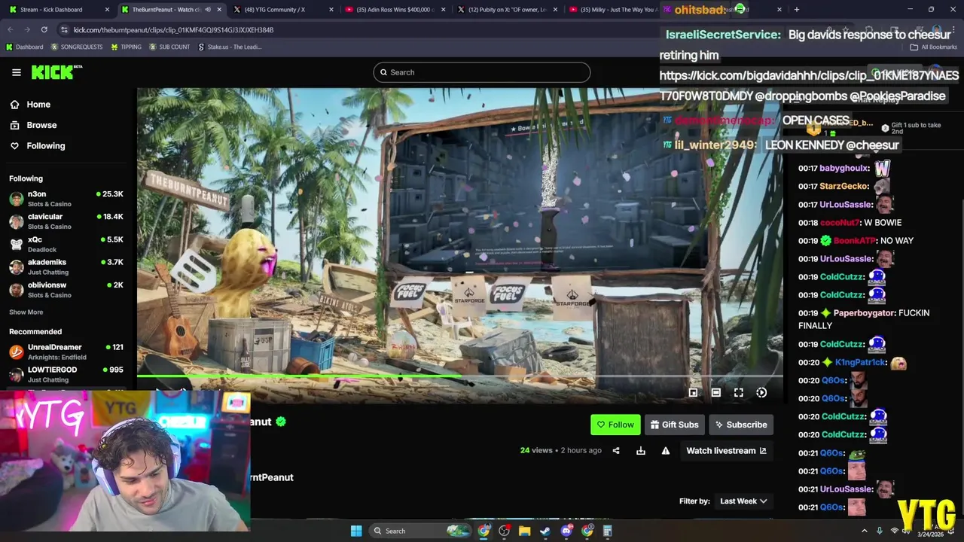Open the playback speed control icon
The height and width of the screenshot is (542, 964).
(761, 392)
